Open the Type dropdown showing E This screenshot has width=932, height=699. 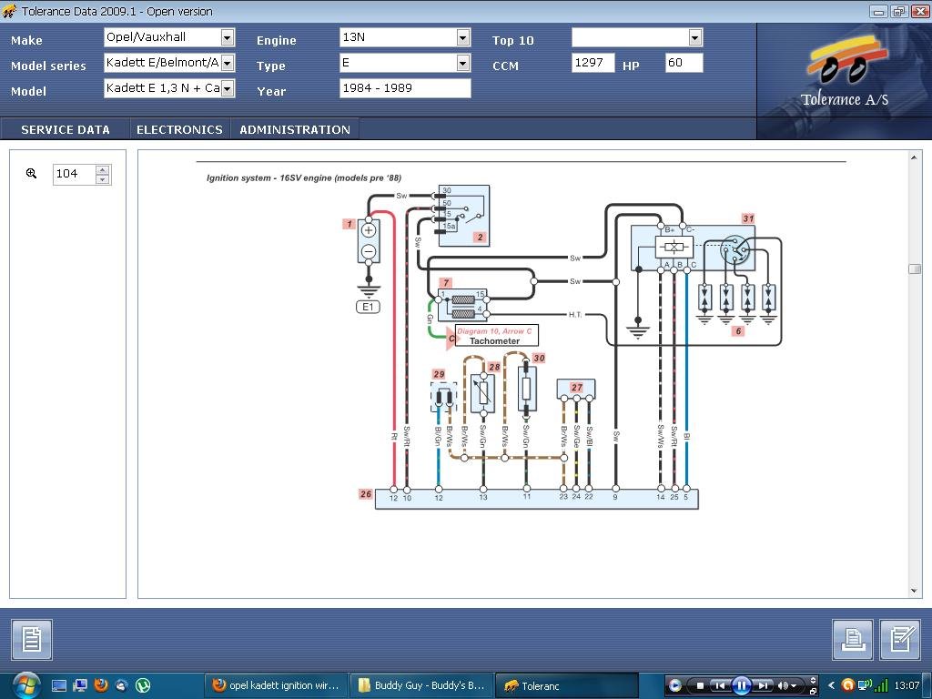point(463,63)
